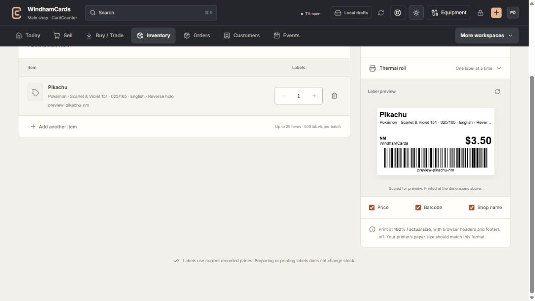This screenshot has height=301, width=535.
Task: Open the help lifebuoy icon
Action: [x=398, y=13]
